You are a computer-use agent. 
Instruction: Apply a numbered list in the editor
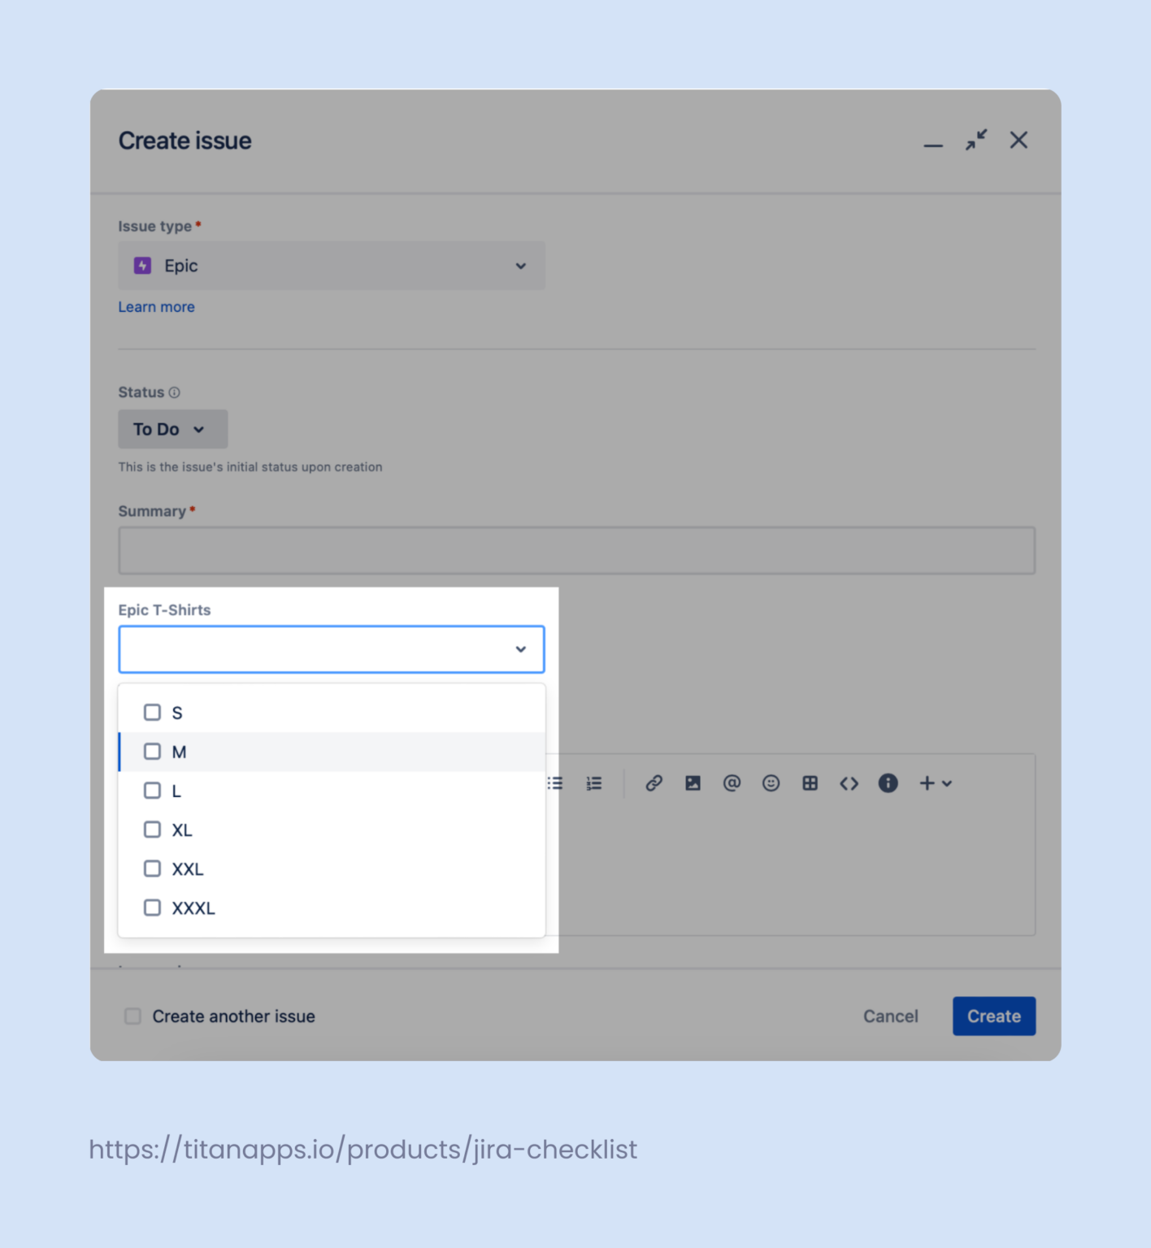[x=594, y=783]
